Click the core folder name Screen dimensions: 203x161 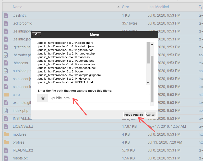pos(16,95)
